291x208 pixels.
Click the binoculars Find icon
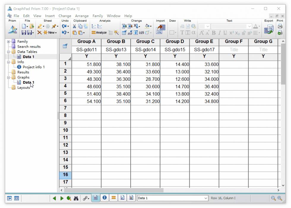[x=76, y=198]
